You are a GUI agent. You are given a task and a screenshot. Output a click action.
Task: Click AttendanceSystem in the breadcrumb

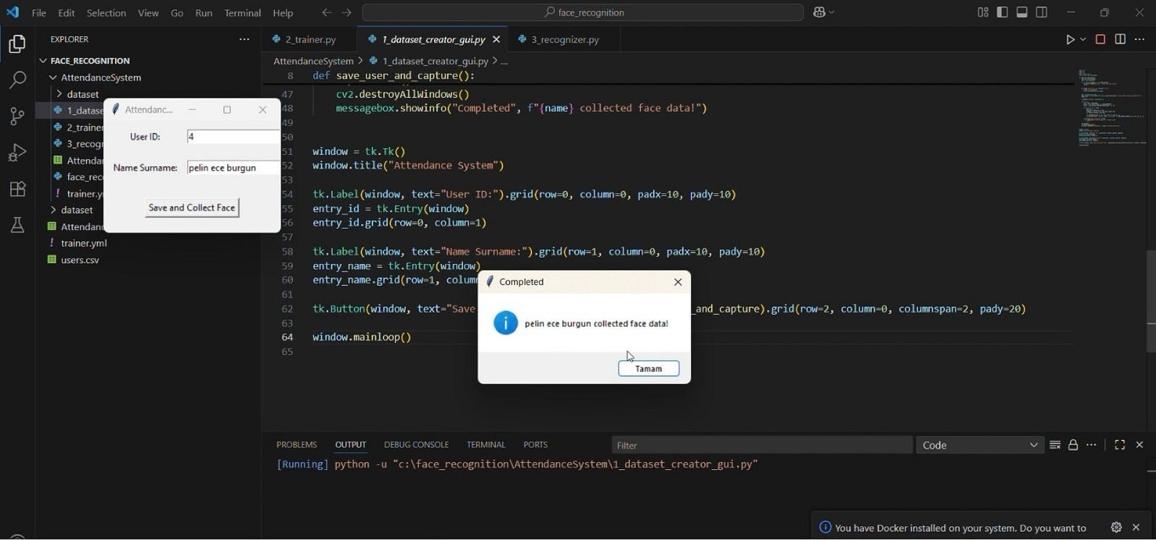coord(313,61)
